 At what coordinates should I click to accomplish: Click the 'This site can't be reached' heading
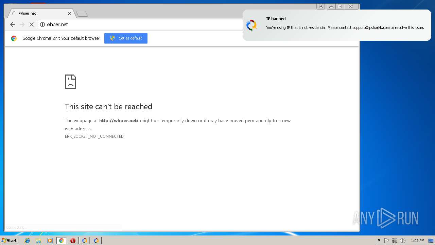pyautogui.click(x=108, y=107)
